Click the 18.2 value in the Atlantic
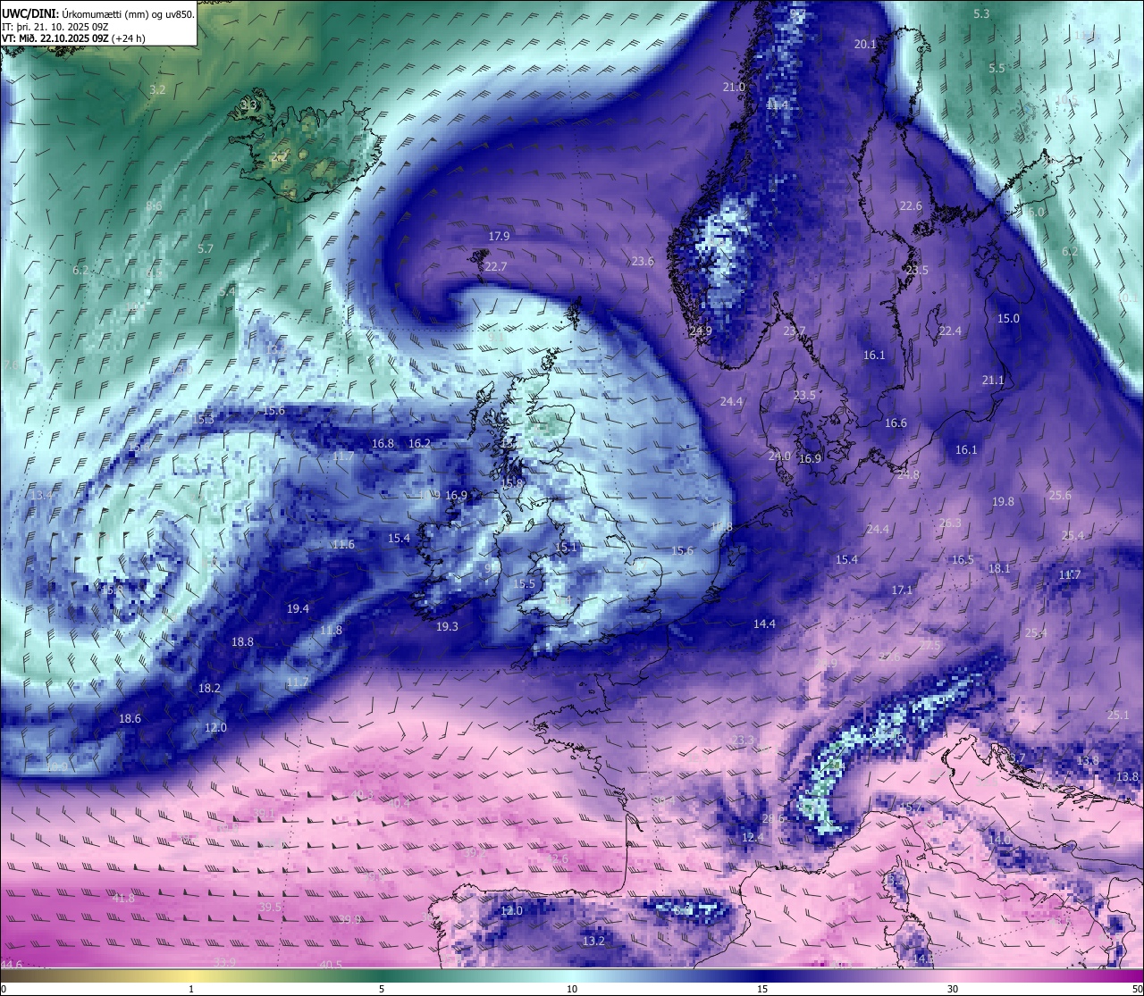Viewport: 1144px width, 996px height. (209, 688)
